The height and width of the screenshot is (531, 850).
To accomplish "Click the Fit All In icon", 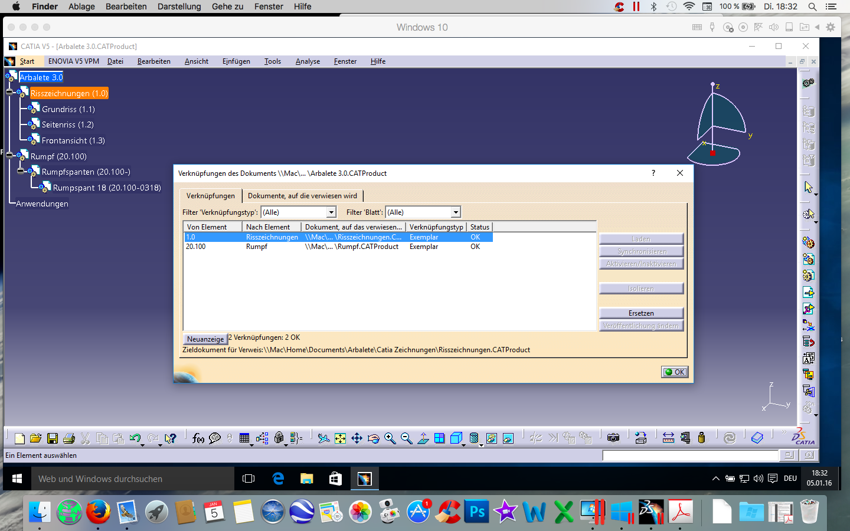I will 341,438.
